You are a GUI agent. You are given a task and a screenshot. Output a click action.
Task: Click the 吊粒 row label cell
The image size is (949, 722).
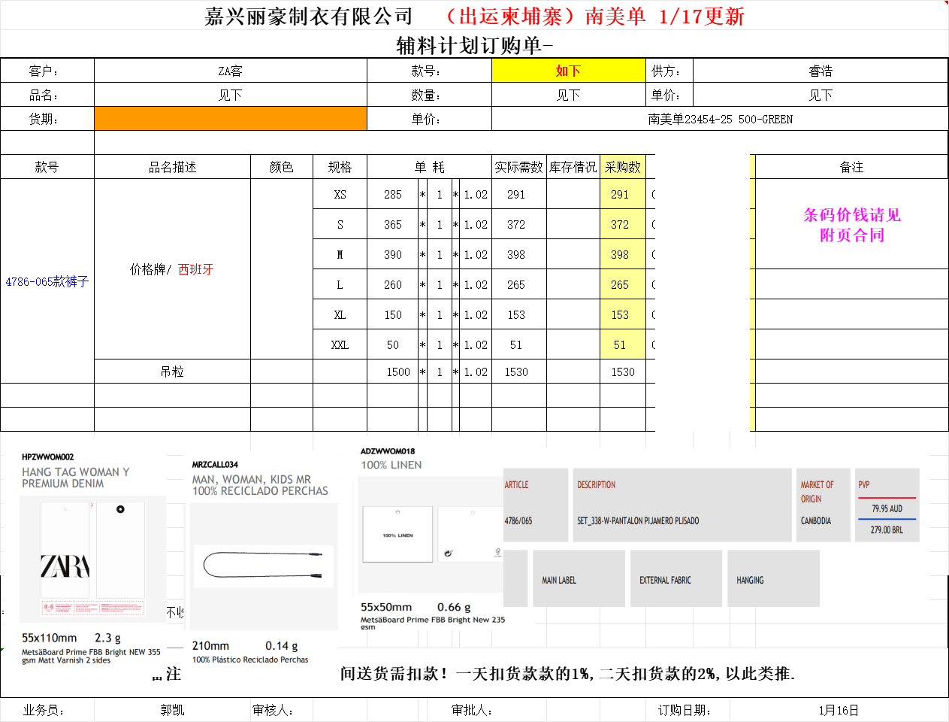coord(172,372)
